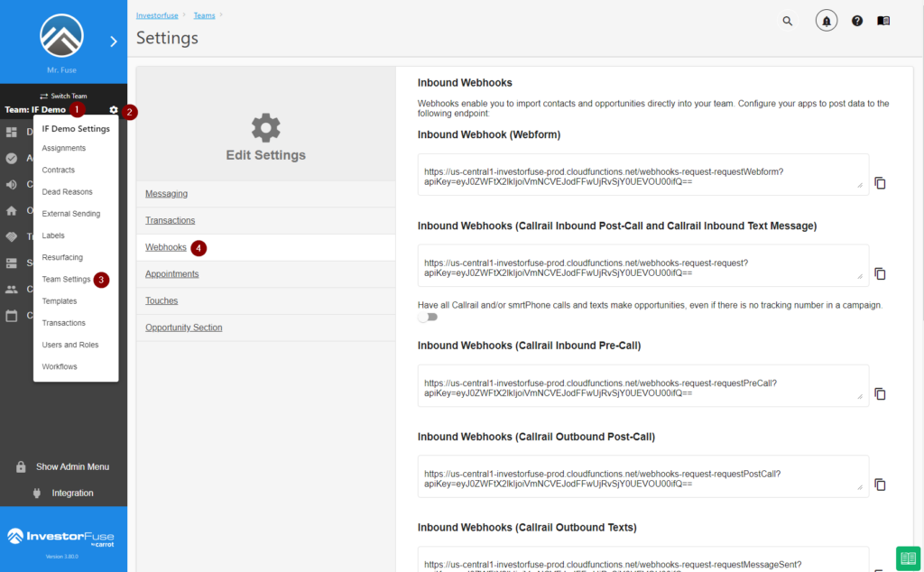
Task: Click the megaphone icon in sidebar
Action: [x=11, y=184]
